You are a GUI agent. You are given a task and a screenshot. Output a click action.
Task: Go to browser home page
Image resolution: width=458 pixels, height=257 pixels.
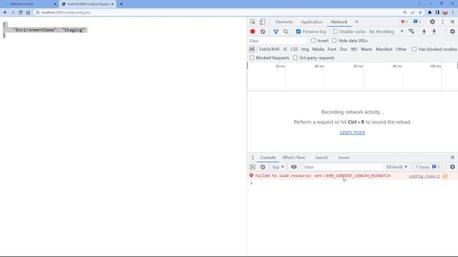(28, 13)
